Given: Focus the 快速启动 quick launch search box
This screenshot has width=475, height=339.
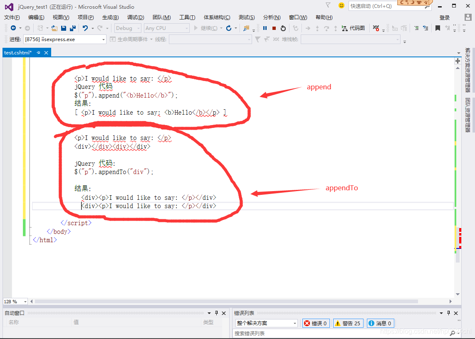Looking at the screenshot, I should 390,6.
